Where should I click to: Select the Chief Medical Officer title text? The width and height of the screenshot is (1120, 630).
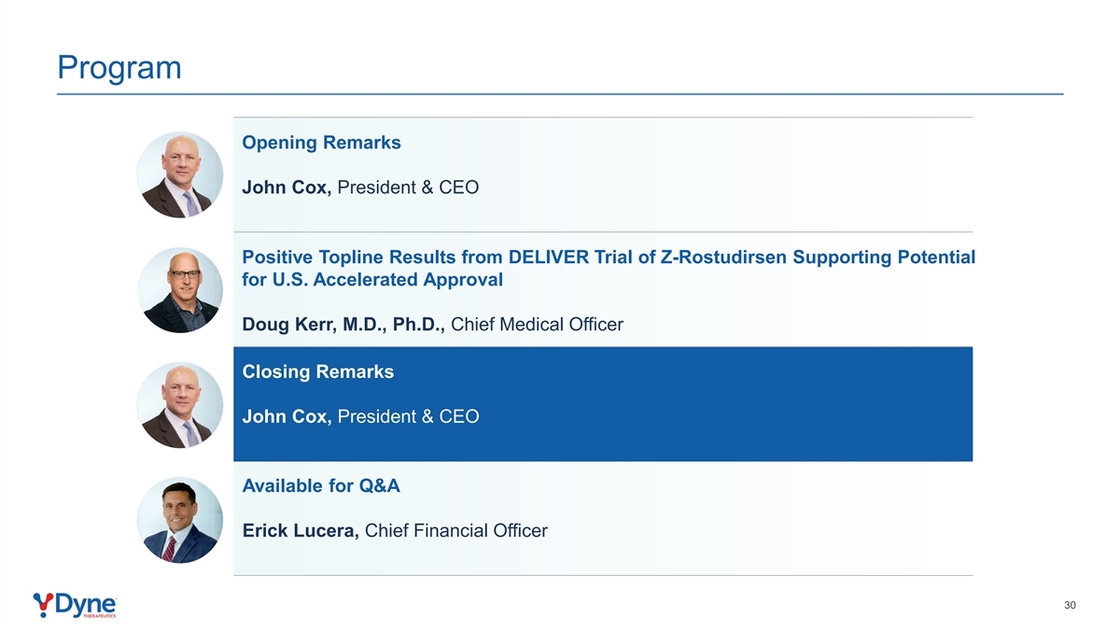click(x=537, y=324)
